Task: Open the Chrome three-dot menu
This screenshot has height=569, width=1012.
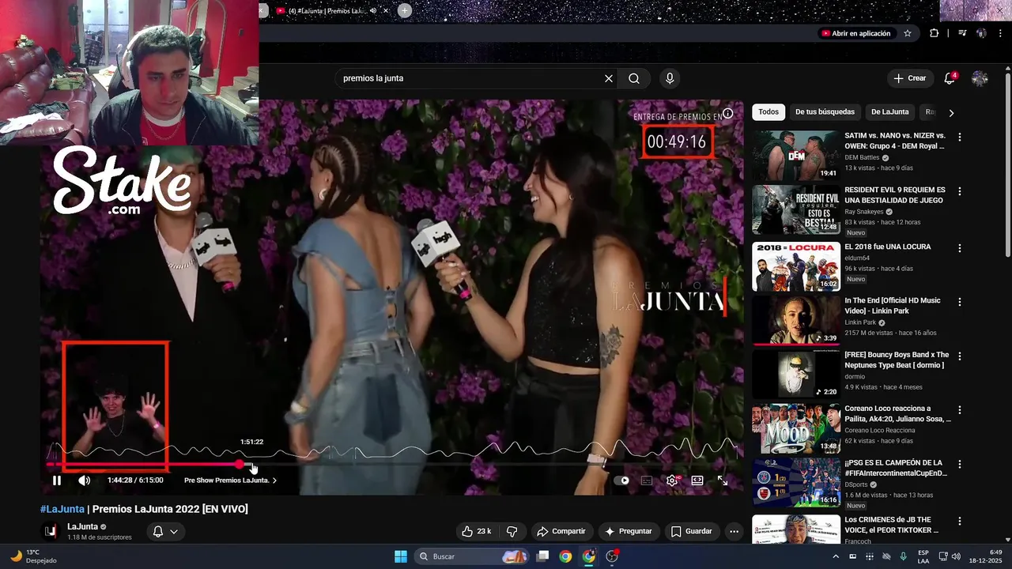Action: tap(999, 33)
